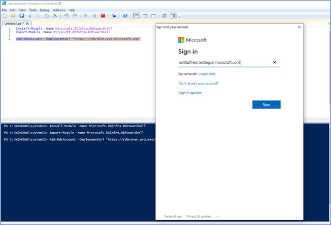Click the Cut scissors icon
Image resolution: width=331 pixels, height=225 pixels.
pyautogui.click(x=30, y=16)
